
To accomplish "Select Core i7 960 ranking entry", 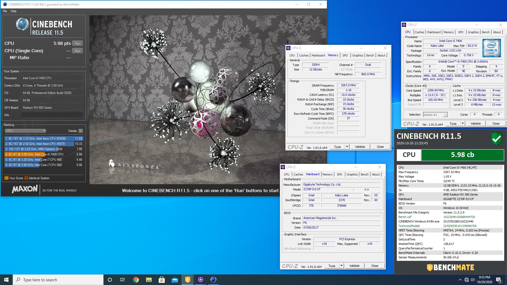I will click(44, 160).
